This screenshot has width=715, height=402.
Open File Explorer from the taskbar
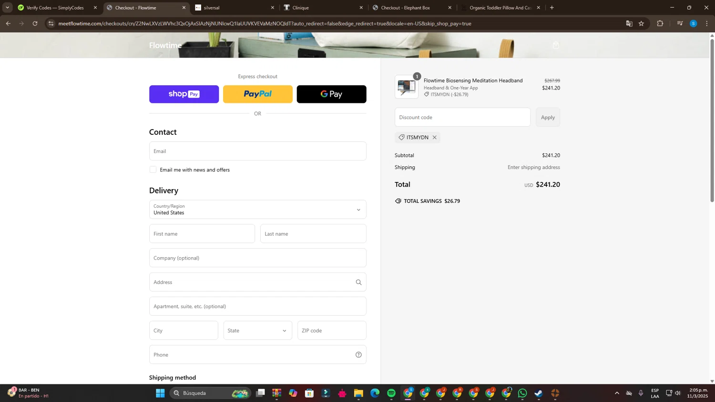coord(358,393)
